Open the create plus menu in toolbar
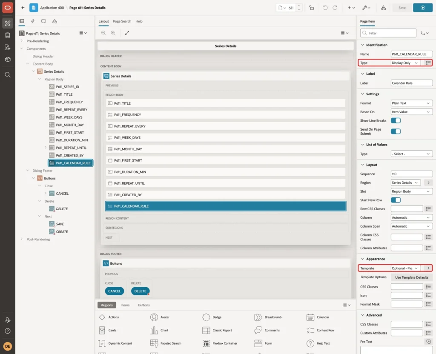This screenshot has width=436, height=354. [351, 8]
